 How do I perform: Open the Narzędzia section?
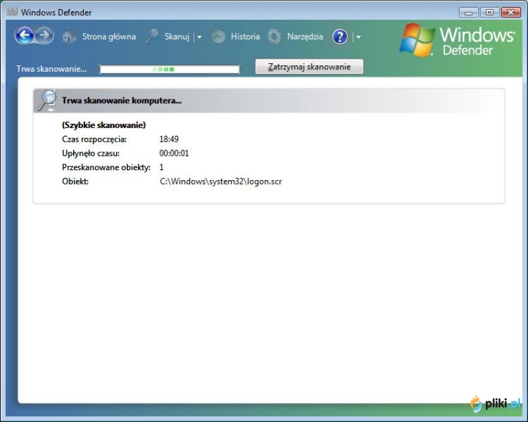tap(305, 36)
